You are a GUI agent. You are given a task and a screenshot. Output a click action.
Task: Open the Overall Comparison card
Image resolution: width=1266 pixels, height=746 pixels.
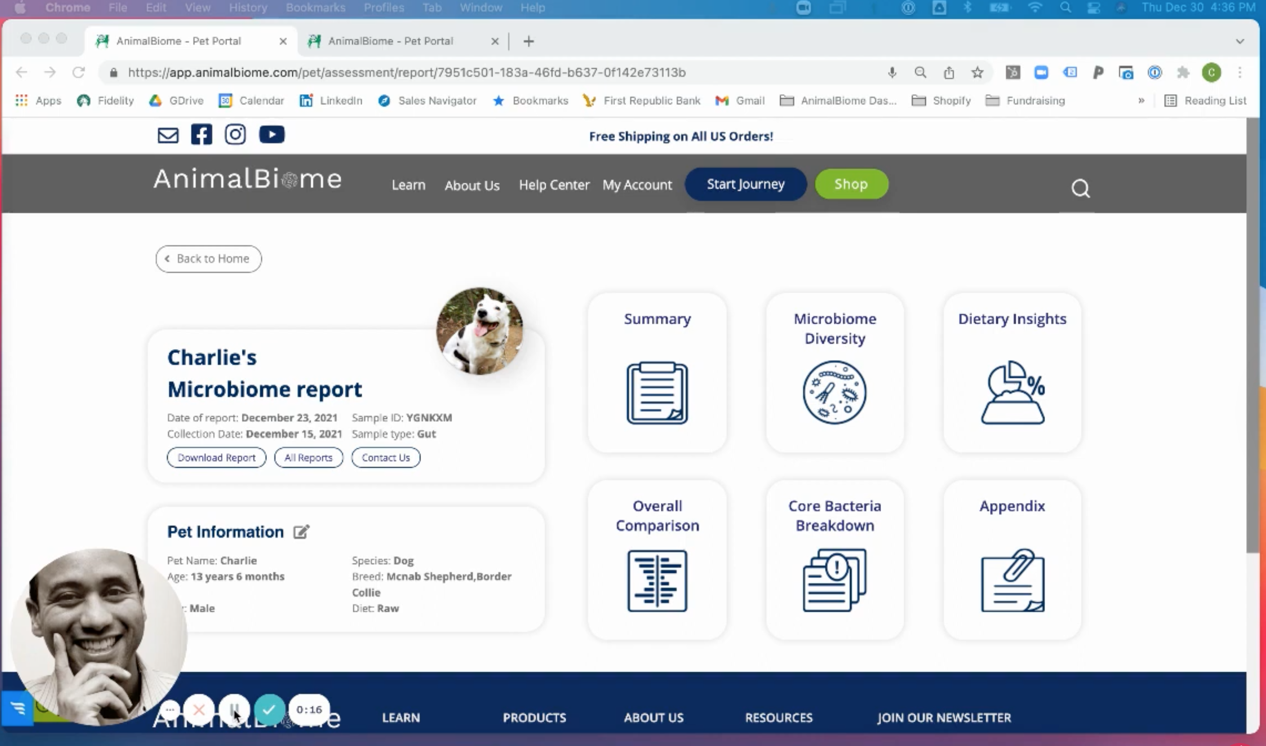click(657, 559)
